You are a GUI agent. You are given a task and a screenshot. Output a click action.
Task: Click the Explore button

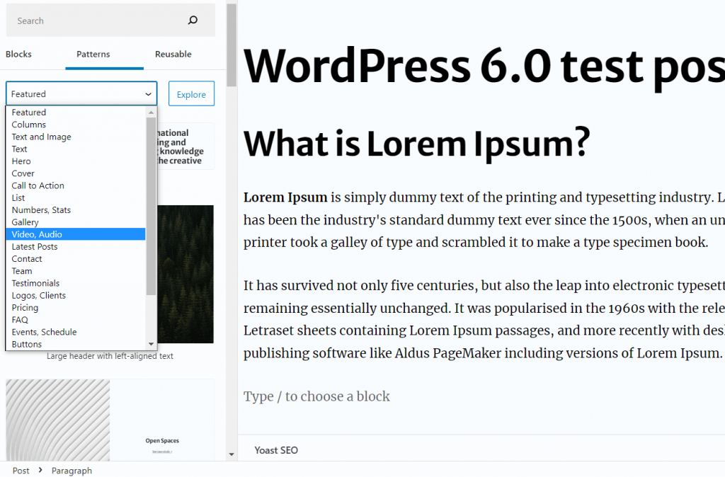[191, 94]
